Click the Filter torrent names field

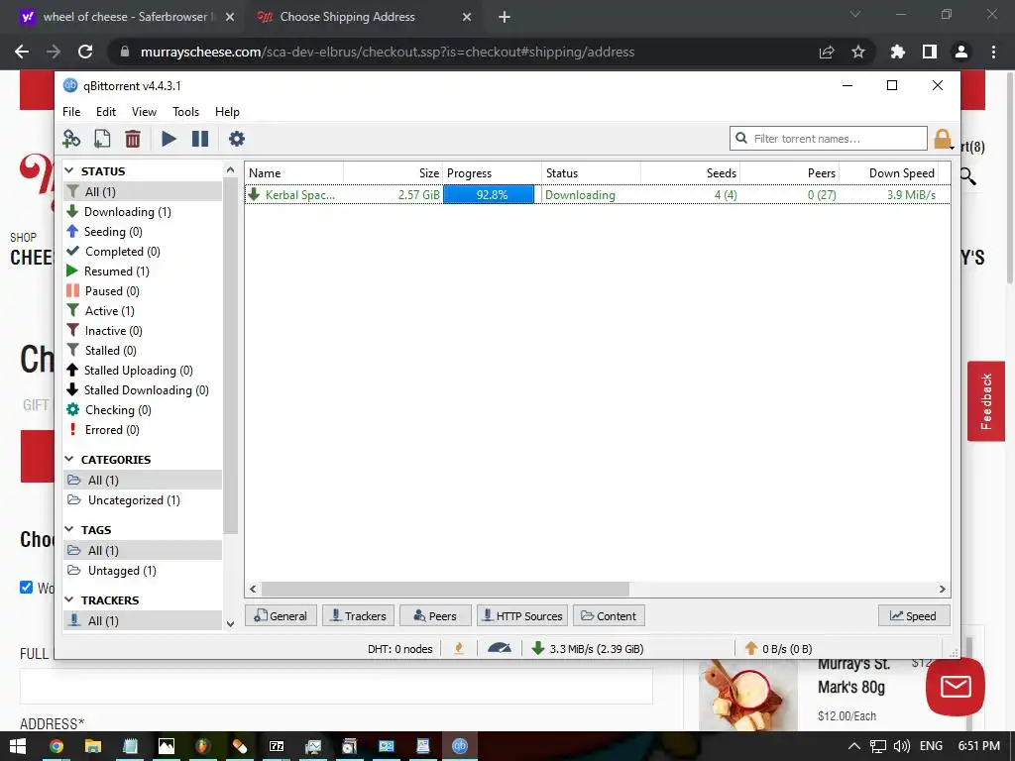(x=829, y=139)
